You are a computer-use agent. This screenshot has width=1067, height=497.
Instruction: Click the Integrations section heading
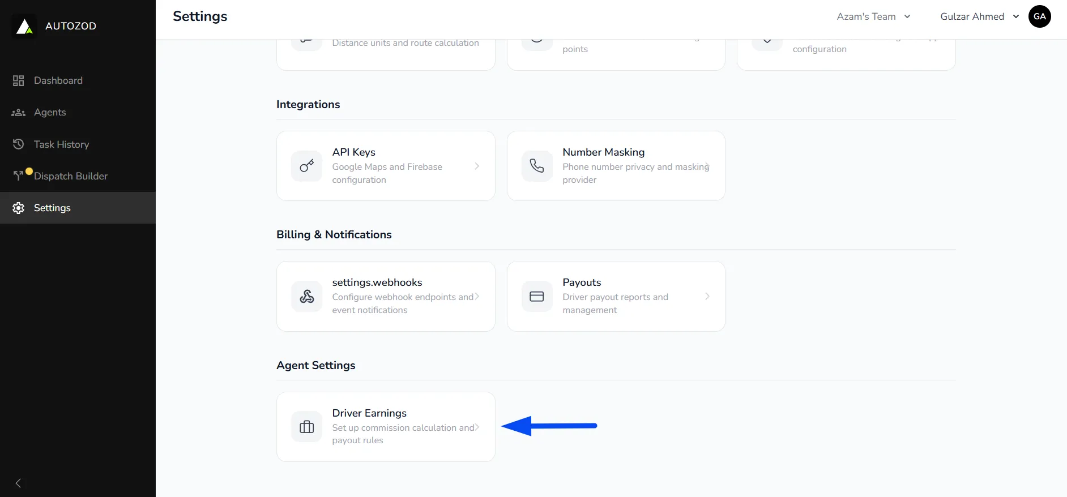coord(308,105)
